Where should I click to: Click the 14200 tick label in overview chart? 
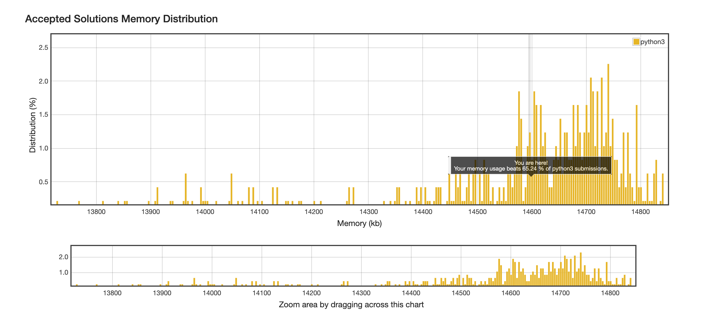311,293
